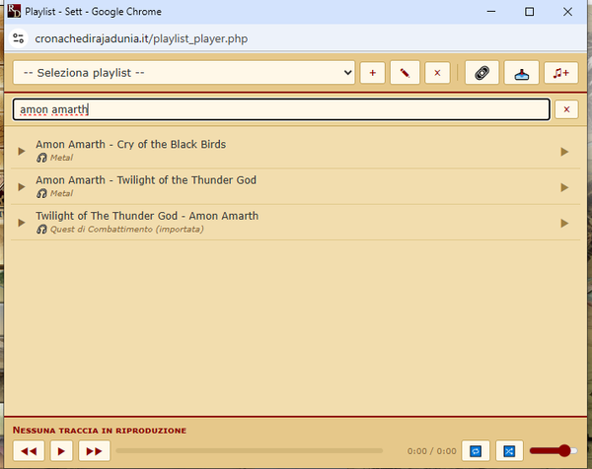The height and width of the screenshot is (469, 592).
Task: Click the pencil edit playlist icon
Action: pyautogui.click(x=405, y=72)
